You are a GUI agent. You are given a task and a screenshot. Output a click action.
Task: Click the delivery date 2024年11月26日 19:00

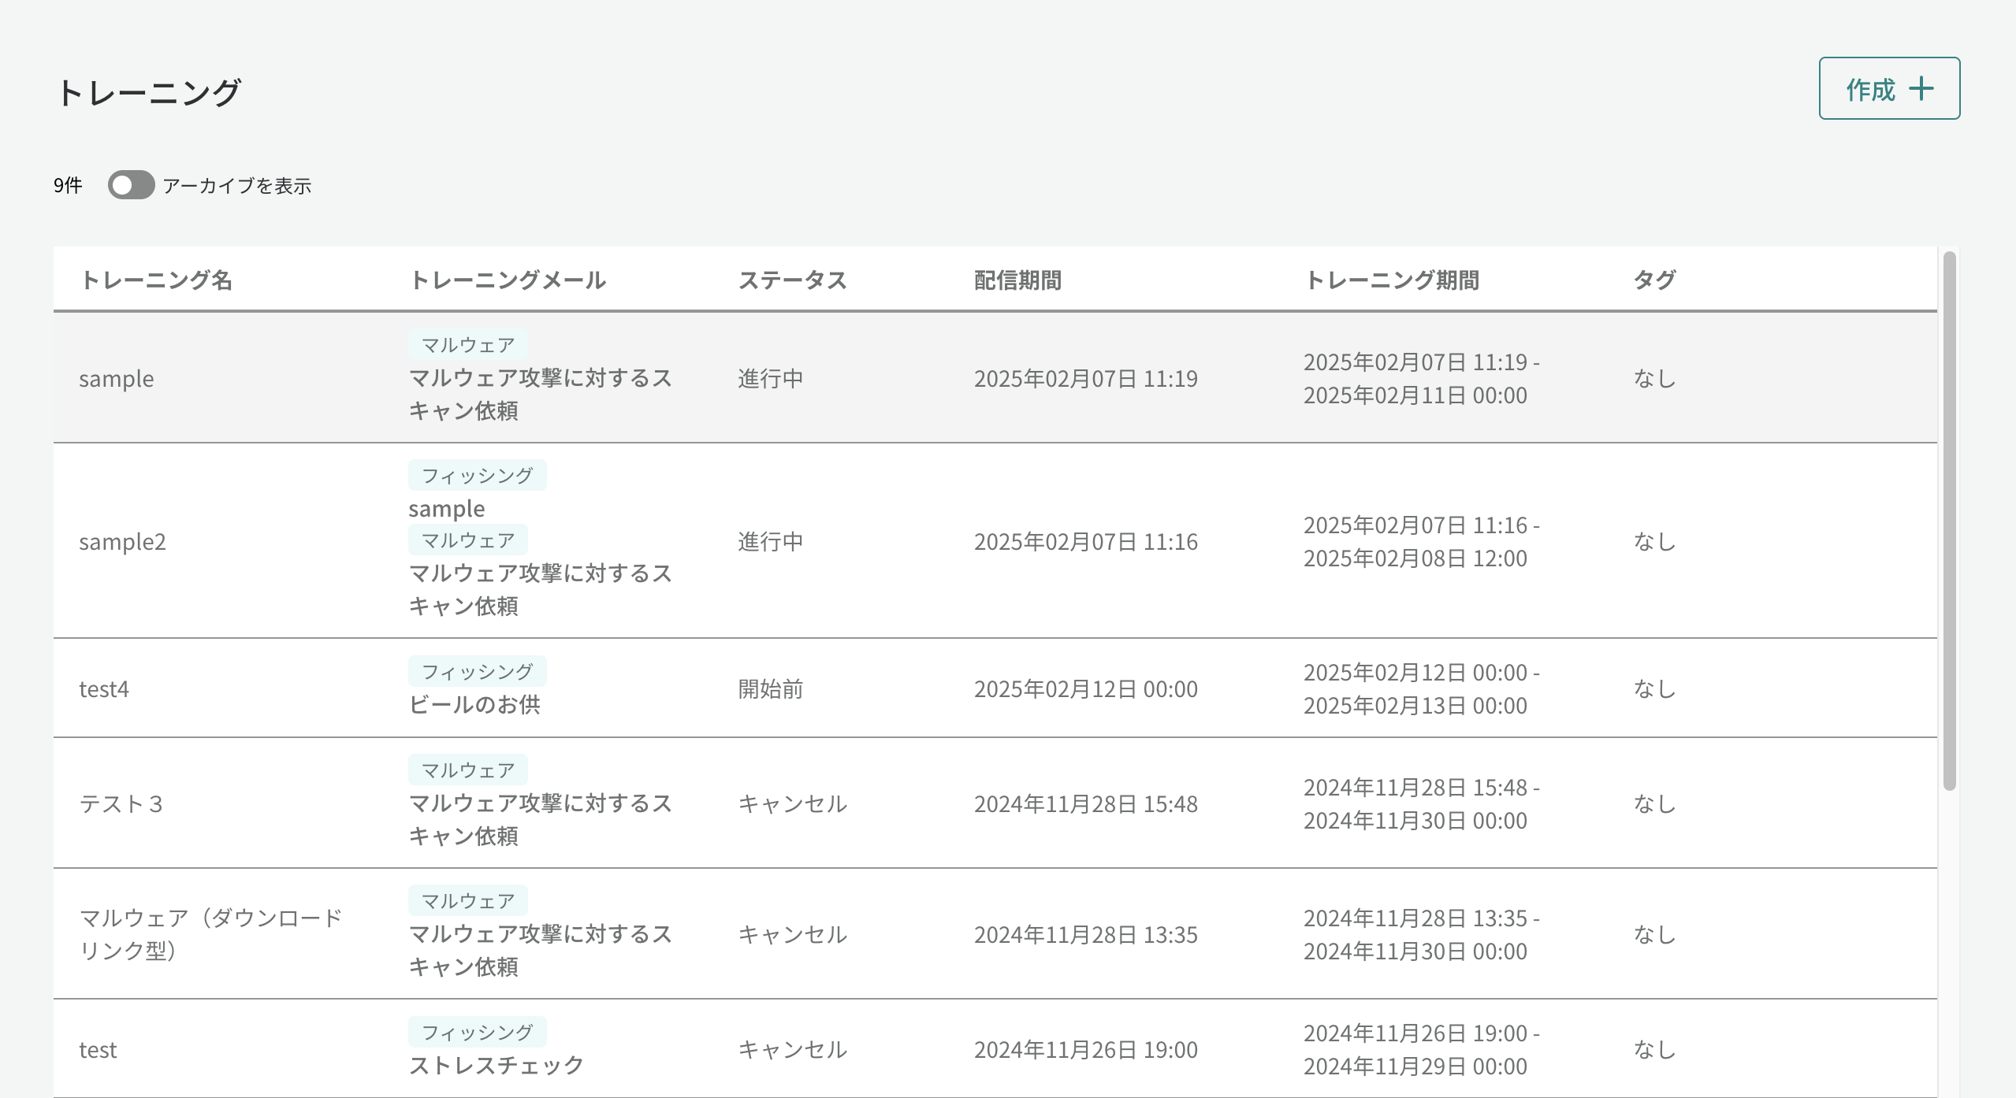click(1086, 1050)
